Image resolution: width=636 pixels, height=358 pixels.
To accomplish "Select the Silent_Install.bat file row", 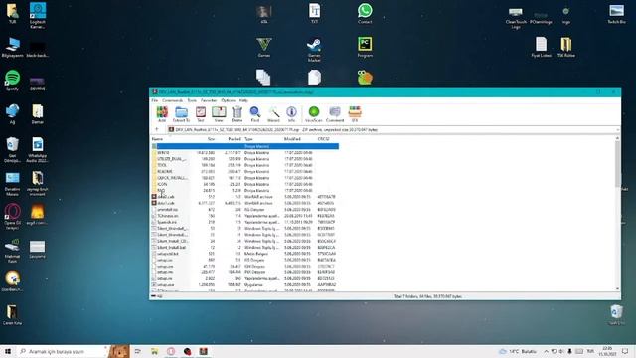I will [245, 248].
